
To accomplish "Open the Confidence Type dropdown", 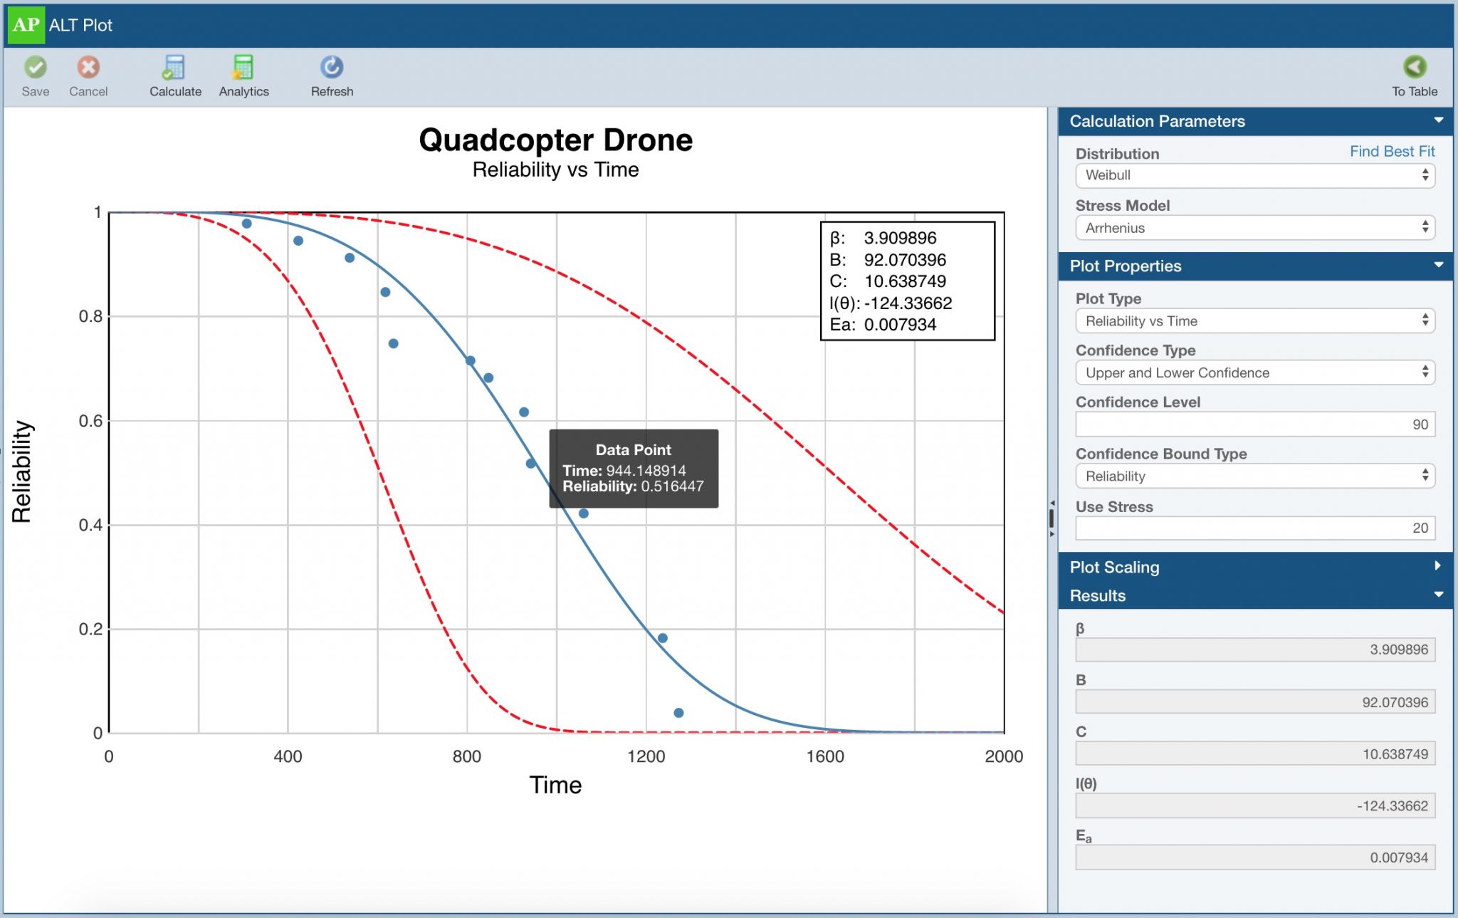I will pyautogui.click(x=1255, y=372).
